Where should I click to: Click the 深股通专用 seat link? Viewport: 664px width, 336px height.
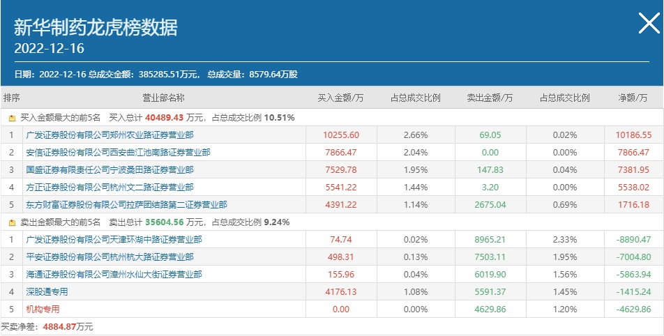(47, 292)
